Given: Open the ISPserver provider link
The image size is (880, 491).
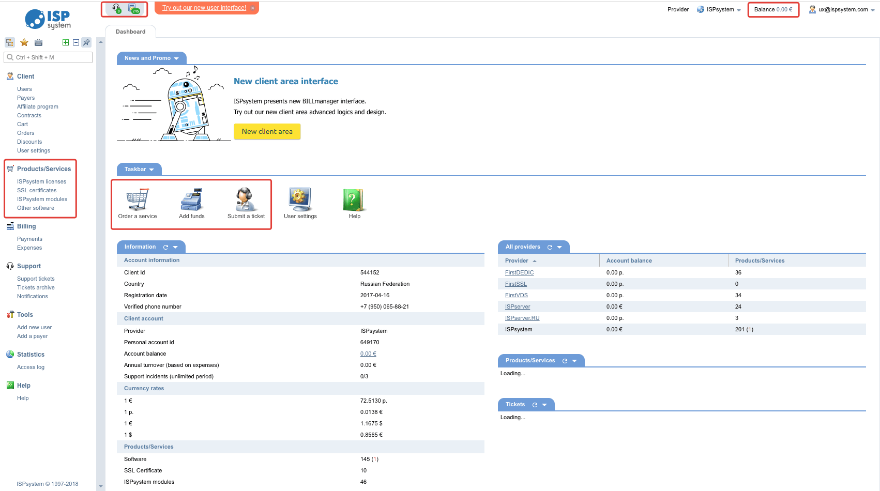Looking at the screenshot, I should [x=517, y=306].
